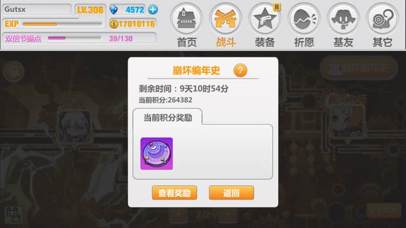Screen dimensions: 406x228
Task: Select the 战斗 crossed pistols icon
Action: click(226, 19)
